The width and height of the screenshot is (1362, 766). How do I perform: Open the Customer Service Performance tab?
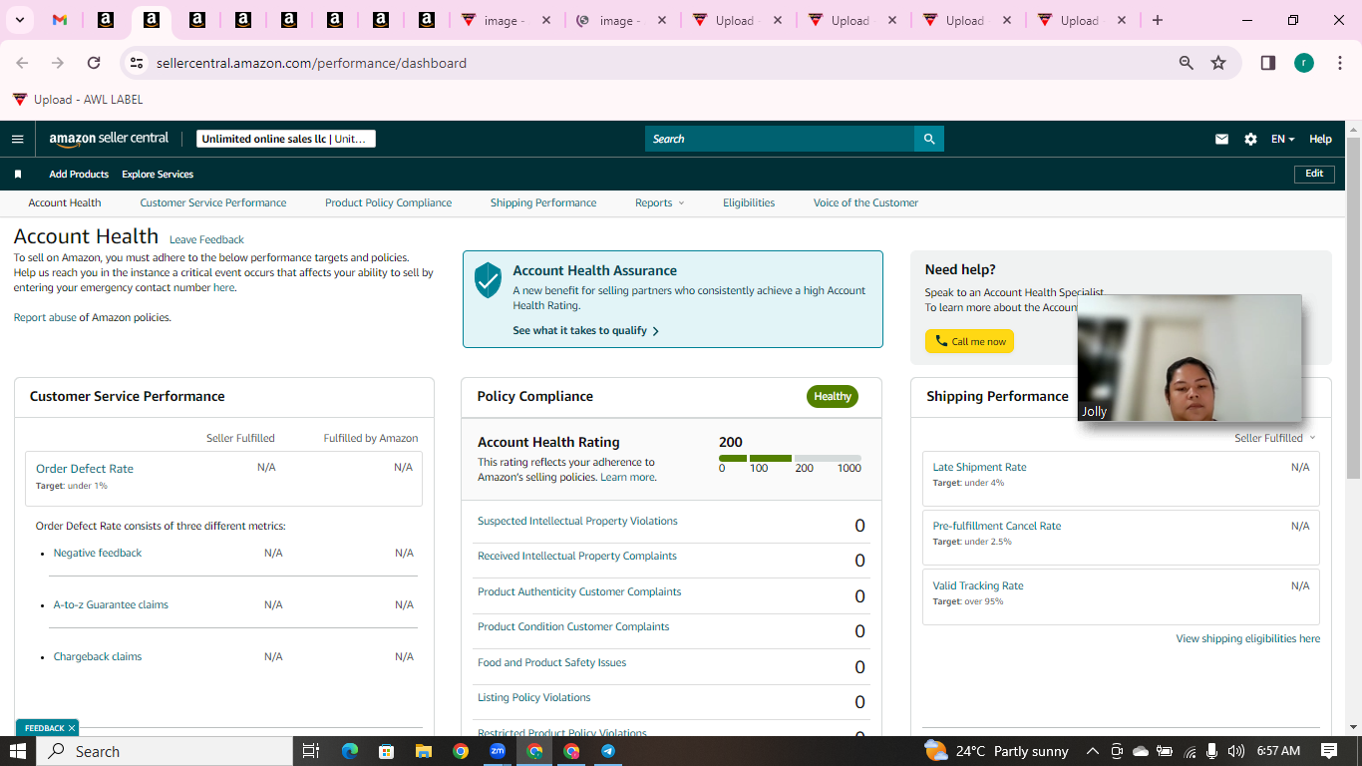click(213, 202)
